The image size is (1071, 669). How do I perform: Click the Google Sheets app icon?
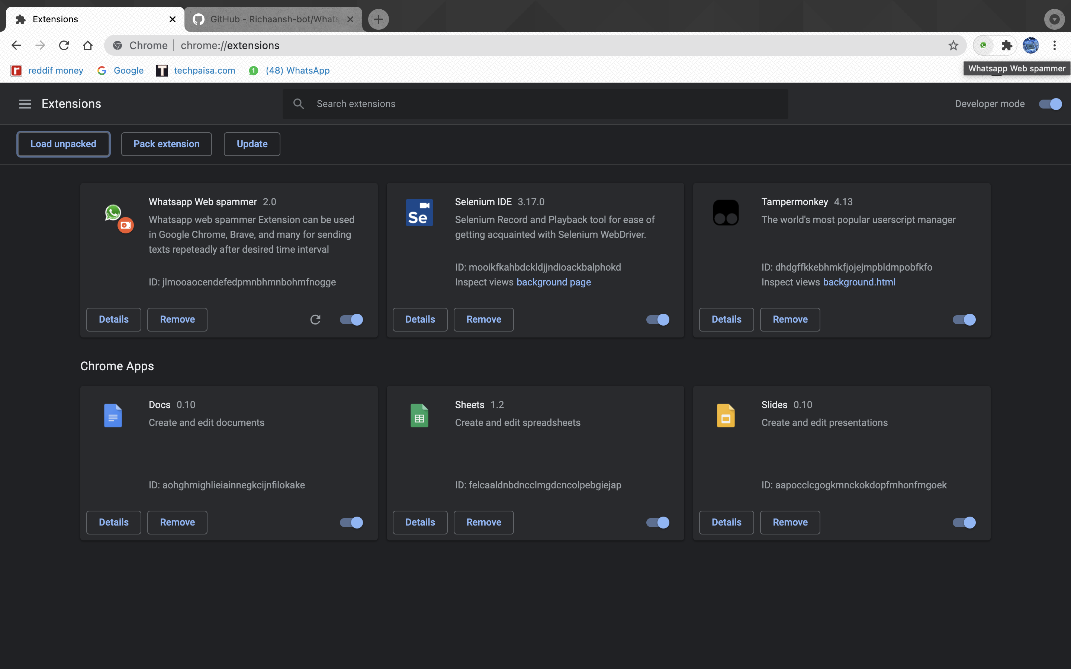419,415
